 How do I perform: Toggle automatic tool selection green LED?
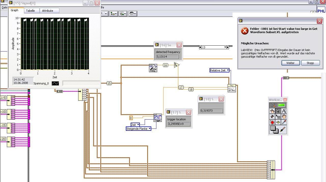(281, 105)
